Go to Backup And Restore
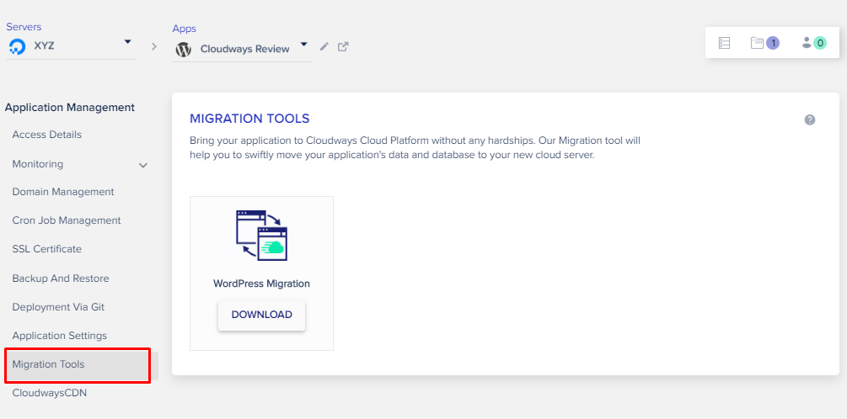 tap(61, 278)
